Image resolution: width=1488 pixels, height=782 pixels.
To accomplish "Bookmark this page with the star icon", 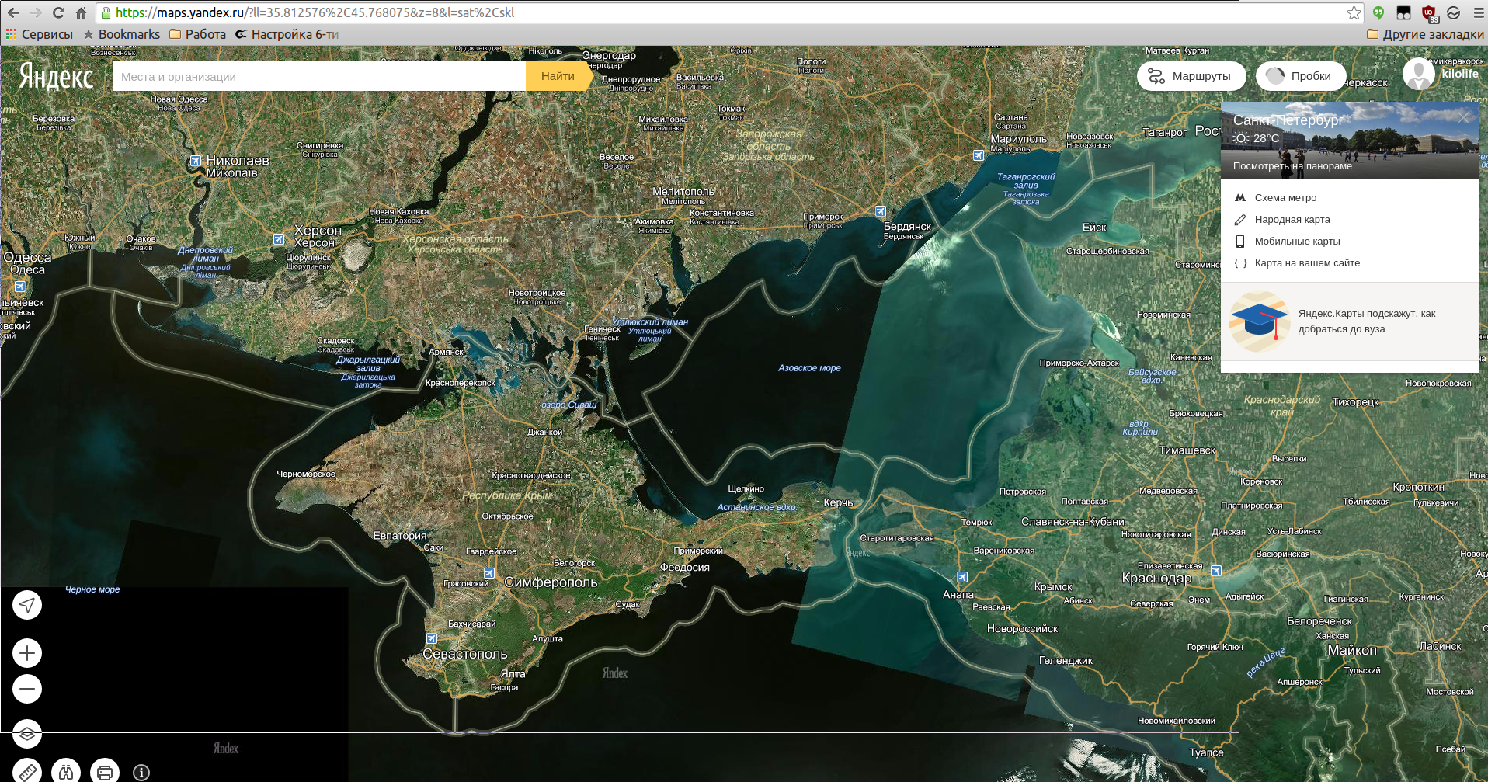I will point(1354,12).
